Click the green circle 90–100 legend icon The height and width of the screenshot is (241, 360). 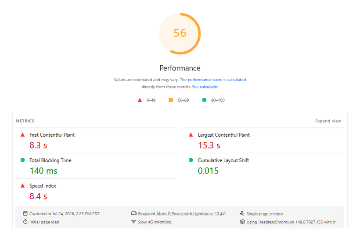(204, 100)
